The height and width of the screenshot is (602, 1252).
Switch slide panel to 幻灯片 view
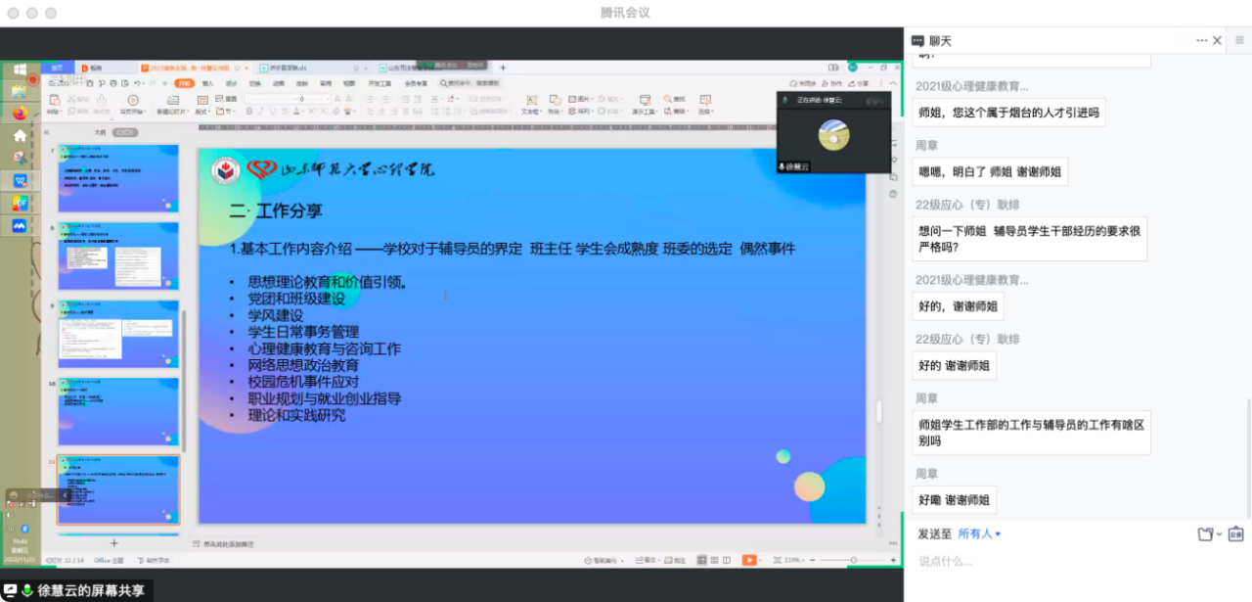click(x=125, y=131)
